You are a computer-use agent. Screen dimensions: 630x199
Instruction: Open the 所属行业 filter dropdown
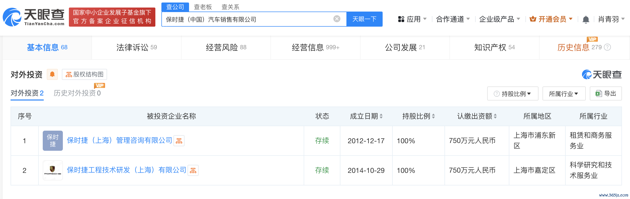tap(564, 94)
